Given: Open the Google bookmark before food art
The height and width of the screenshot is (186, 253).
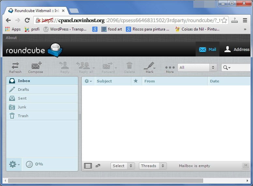Looking at the screenshot, I should click(x=95, y=29).
